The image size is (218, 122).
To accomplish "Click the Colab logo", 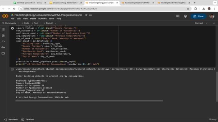I will 5,16.
